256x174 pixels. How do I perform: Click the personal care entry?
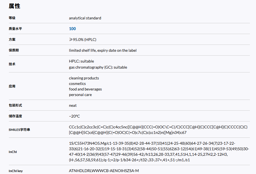[x=80, y=95]
